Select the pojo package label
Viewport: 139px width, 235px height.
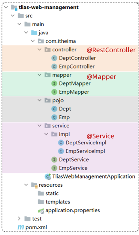58,101
